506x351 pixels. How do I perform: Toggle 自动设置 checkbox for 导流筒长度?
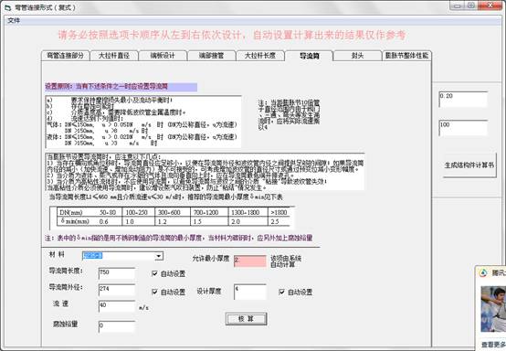(x=154, y=274)
